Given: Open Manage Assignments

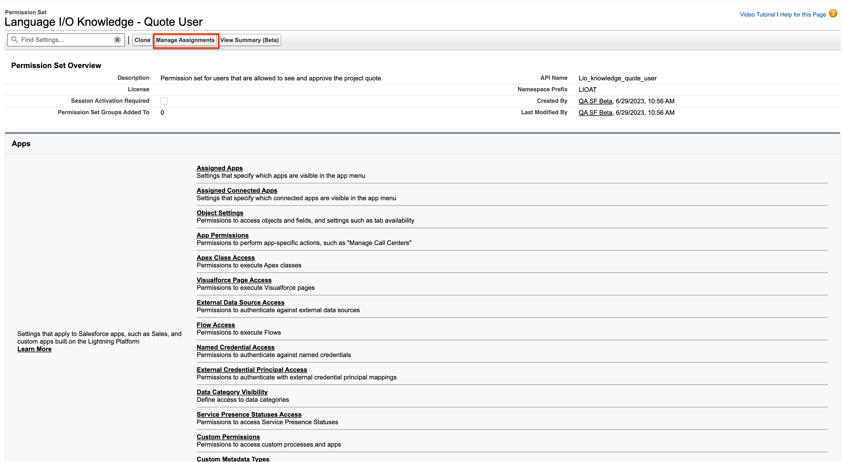Looking at the screenshot, I should (185, 40).
